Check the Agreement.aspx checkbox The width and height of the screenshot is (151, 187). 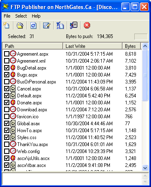coord(7,54)
